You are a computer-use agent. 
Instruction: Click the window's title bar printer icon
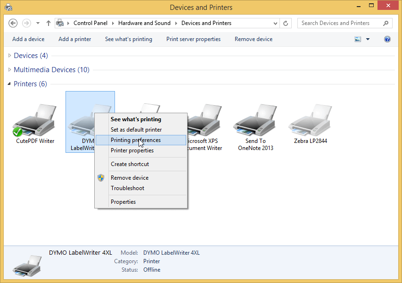(8, 7)
